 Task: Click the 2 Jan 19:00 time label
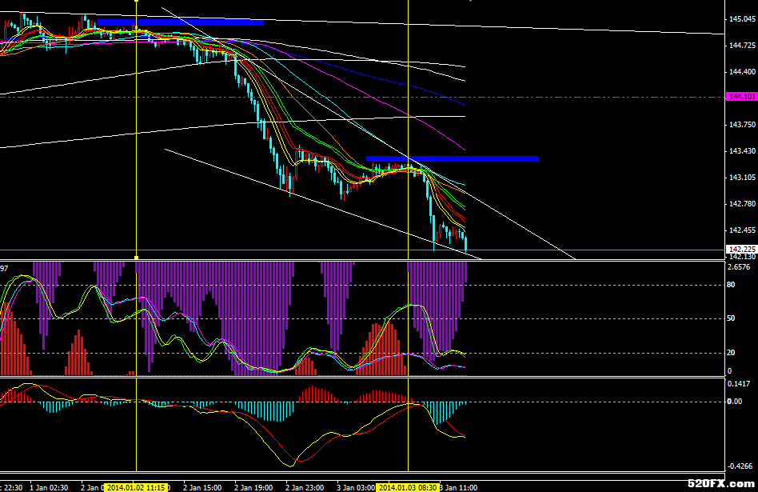(253, 488)
